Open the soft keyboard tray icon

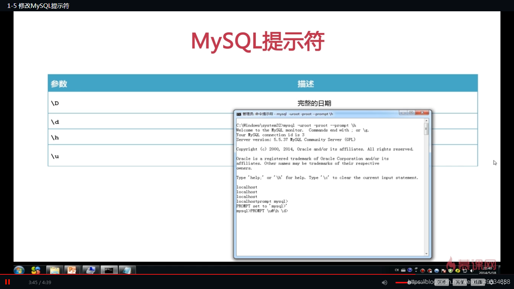[x=403, y=270]
